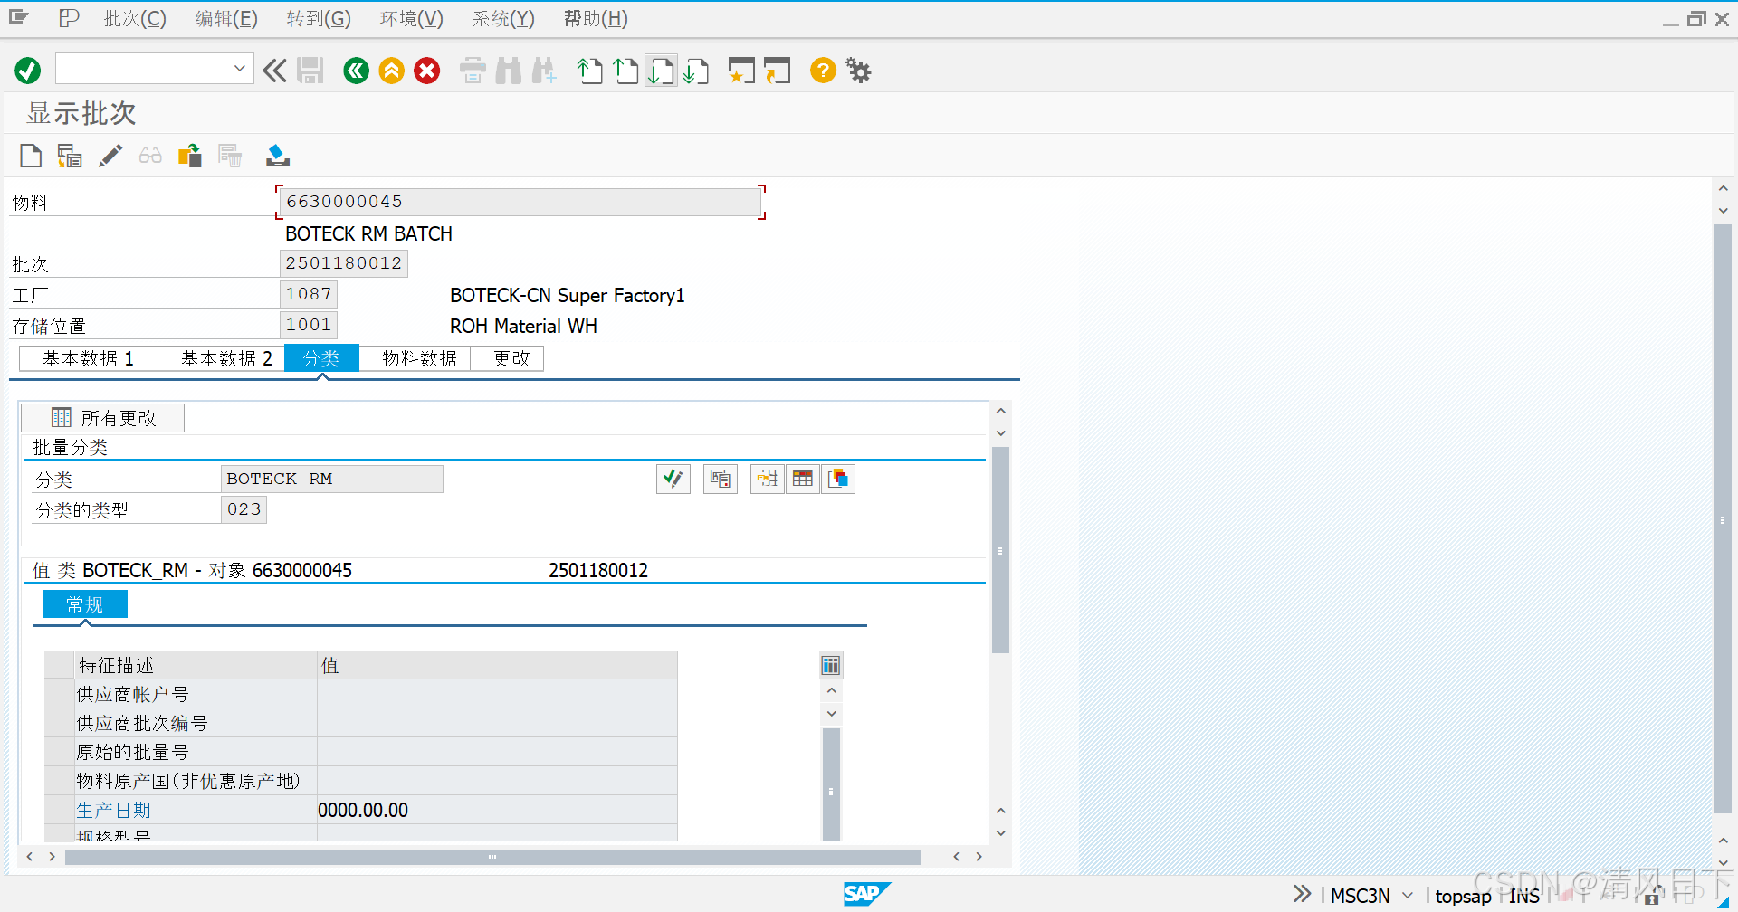
Task: Click the batch field 2501180012
Action: (x=344, y=263)
